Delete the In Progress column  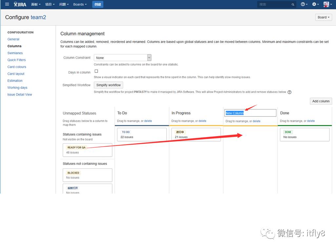pos(202,121)
